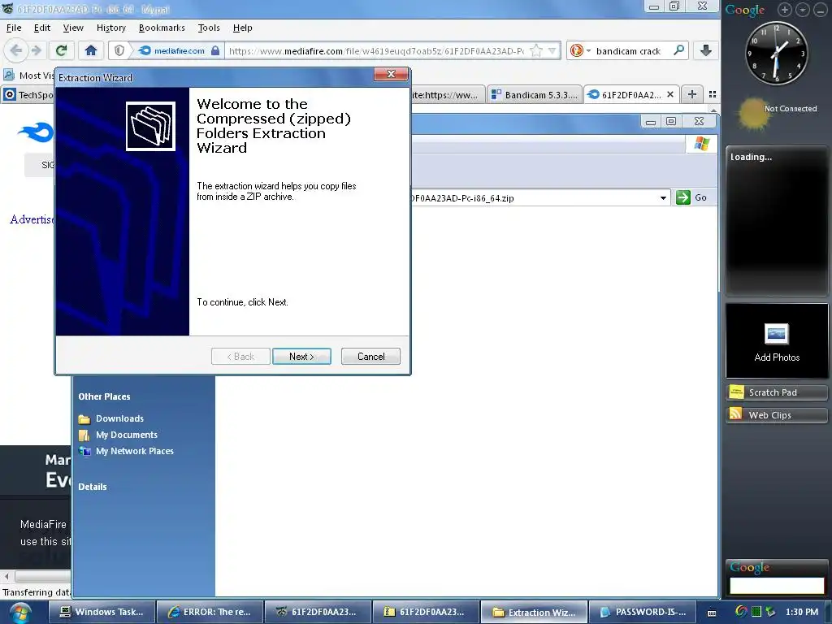Screen dimensions: 832x624
Task: Switch to Windows Task Manager taskbar item
Action: pyautogui.click(x=102, y=612)
